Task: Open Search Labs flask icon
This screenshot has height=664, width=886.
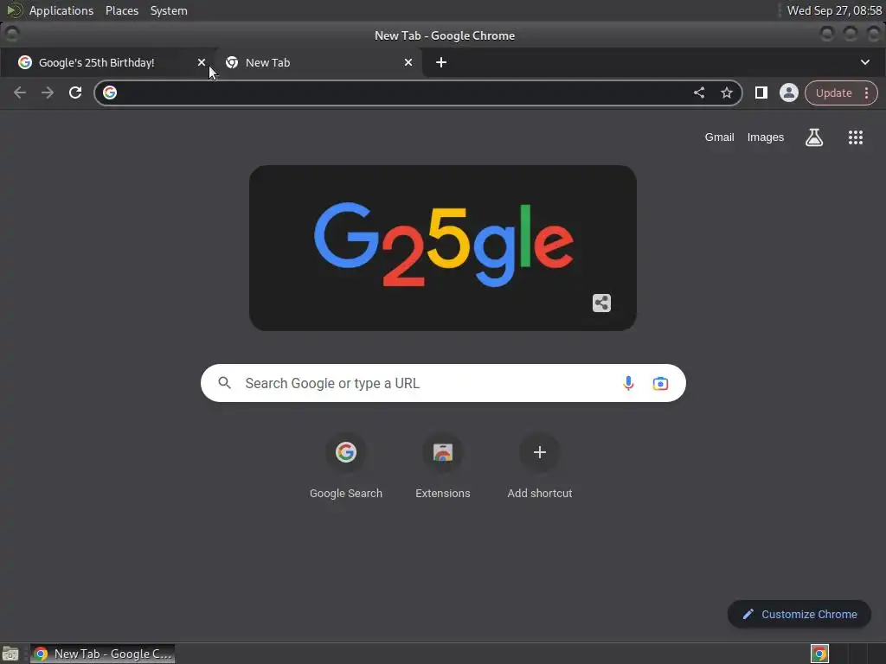Action: coord(813,137)
